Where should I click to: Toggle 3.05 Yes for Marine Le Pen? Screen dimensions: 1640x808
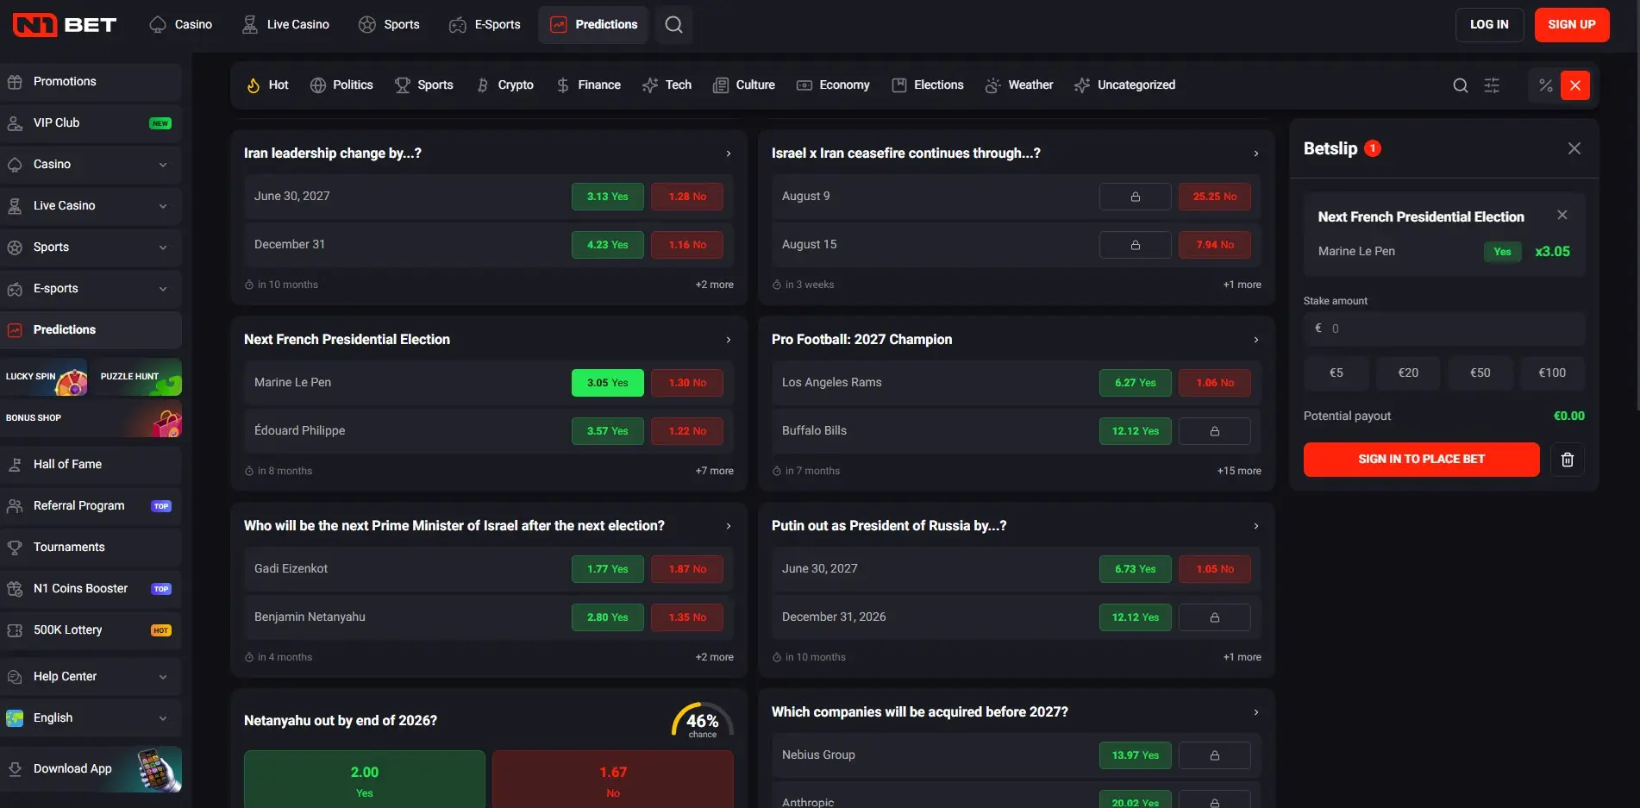coord(608,383)
